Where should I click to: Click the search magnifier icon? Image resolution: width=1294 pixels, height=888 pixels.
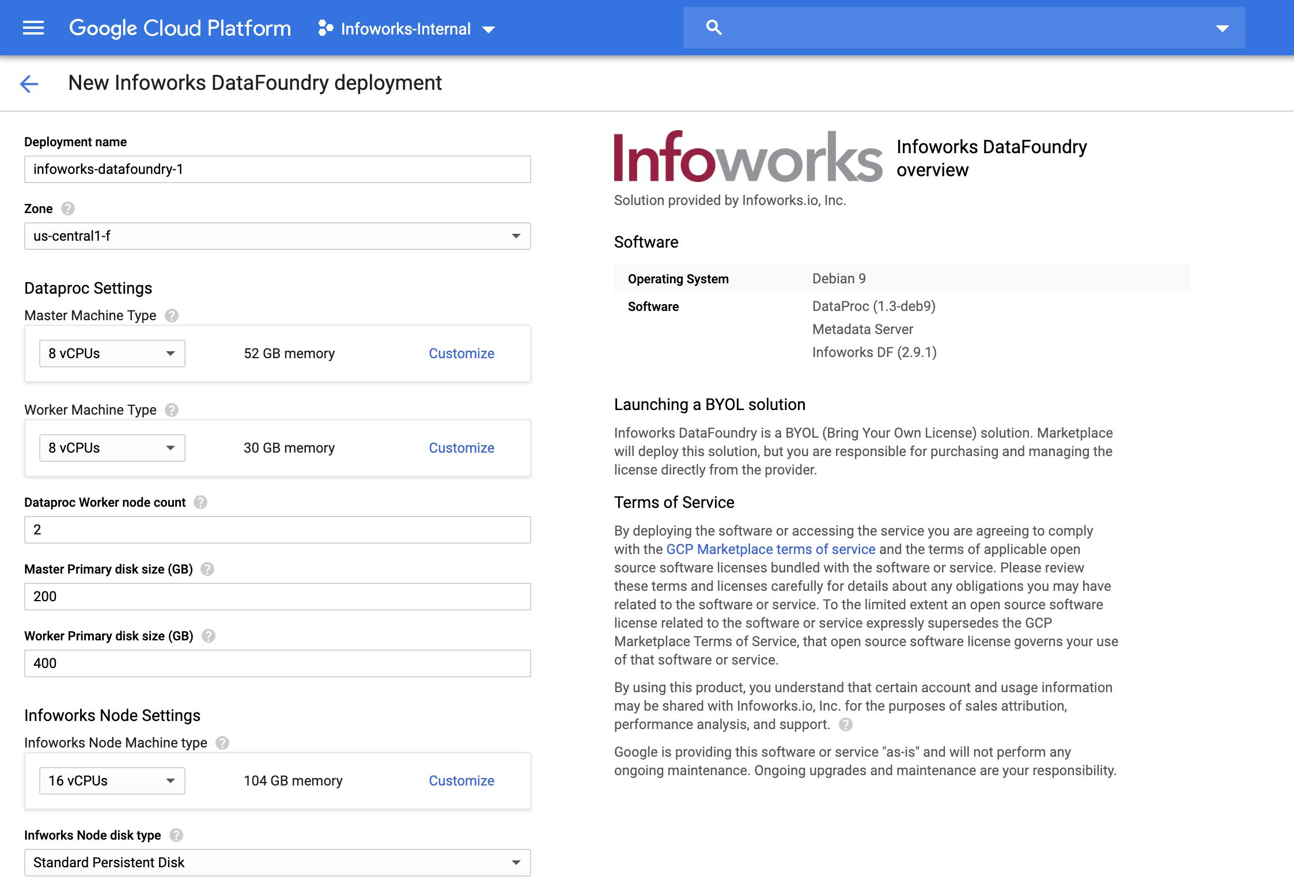[x=714, y=27]
